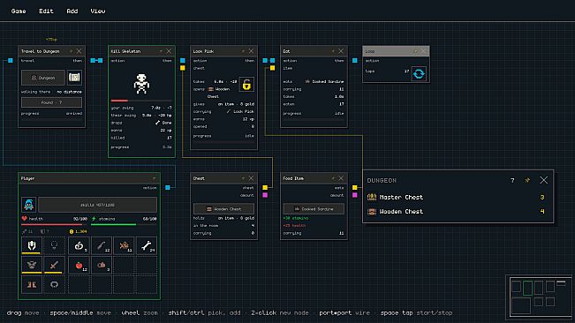Open the Wooden Chest selector in Chest node
The width and height of the screenshot is (575, 323).
(x=223, y=209)
